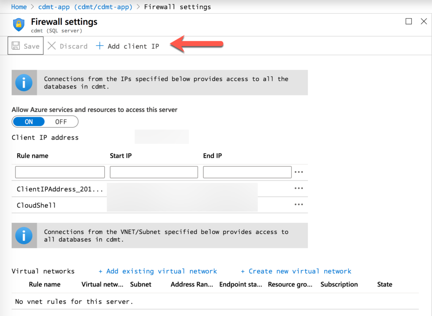The width and height of the screenshot is (432, 316).
Task: Click the State column header
Action: pyautogui.click(x=385, y=285)
